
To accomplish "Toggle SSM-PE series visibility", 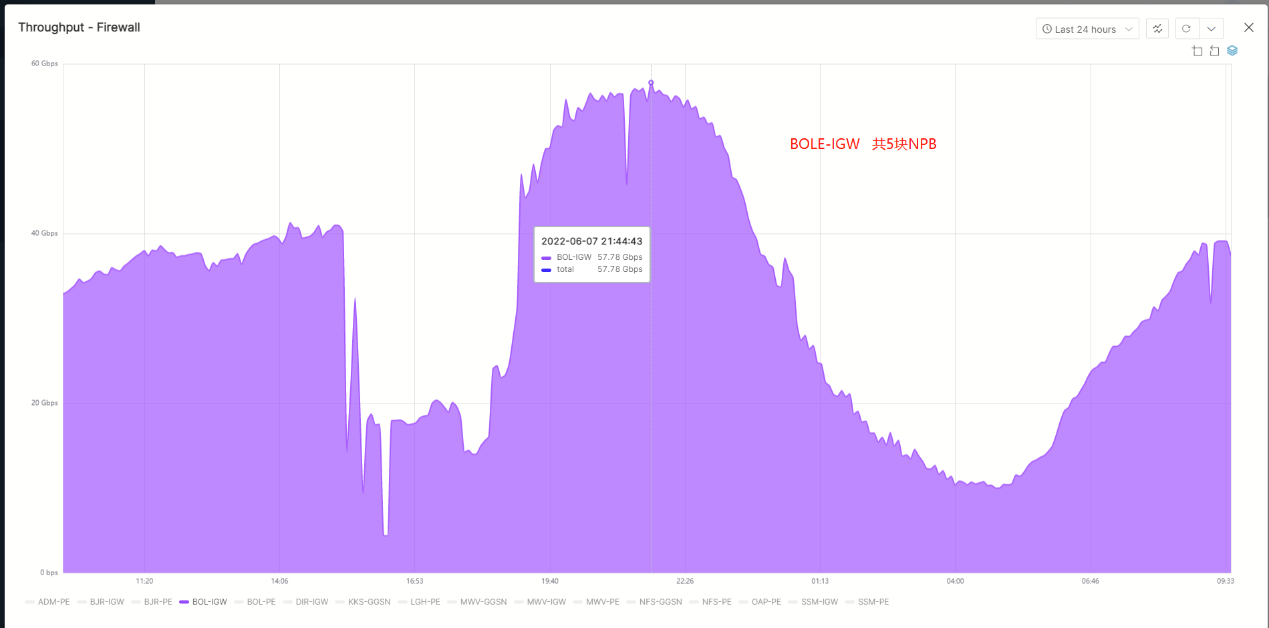I will [x=873, y=602].
